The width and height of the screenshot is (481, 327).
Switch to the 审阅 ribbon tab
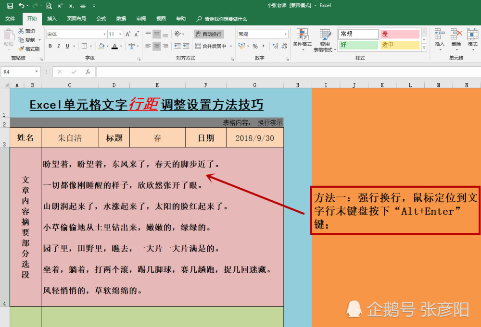pos(141,19)
